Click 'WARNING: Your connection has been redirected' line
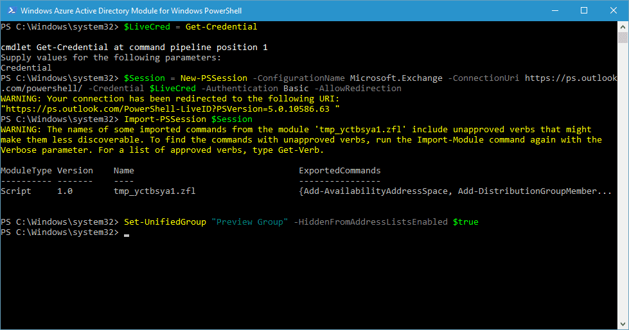The width and height of the screenshot is (629, 330). click(170, 99)
